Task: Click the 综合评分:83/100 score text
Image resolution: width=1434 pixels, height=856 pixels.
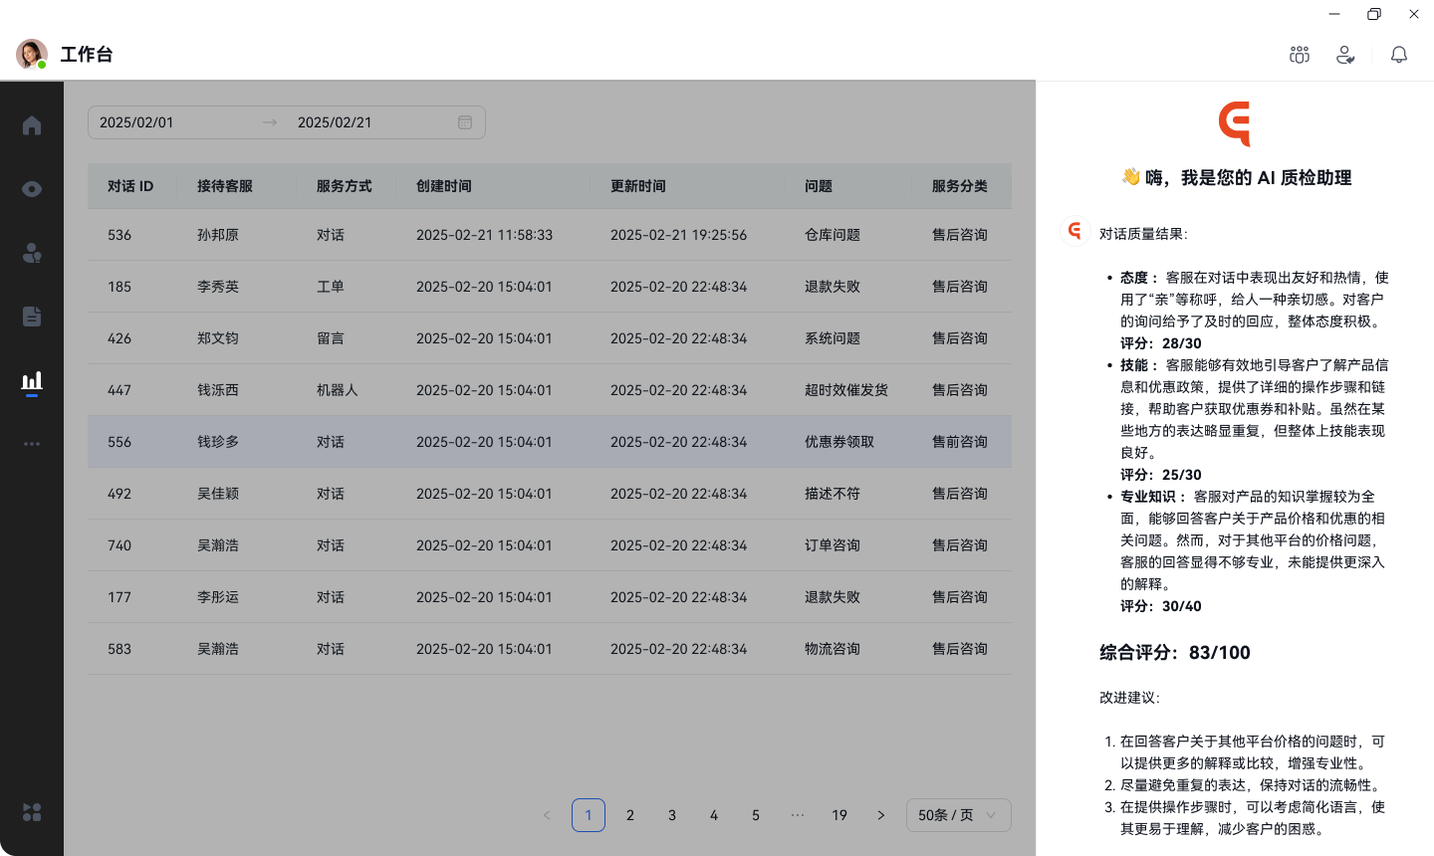Action: point(1175,653)
